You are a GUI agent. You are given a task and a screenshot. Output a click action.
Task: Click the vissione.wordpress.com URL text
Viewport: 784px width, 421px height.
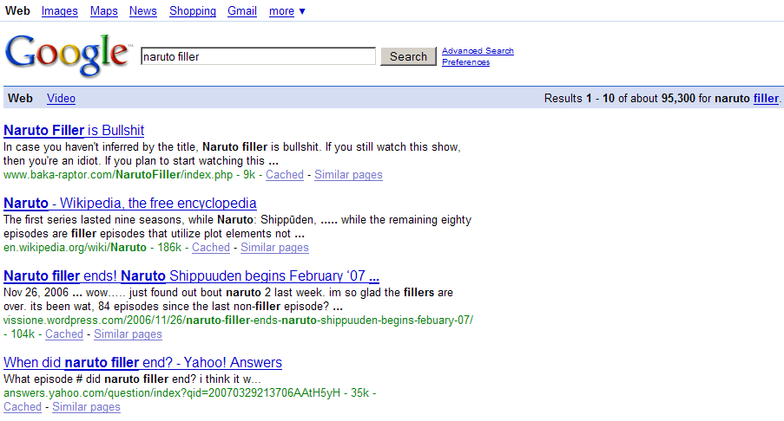pos(238,321)
